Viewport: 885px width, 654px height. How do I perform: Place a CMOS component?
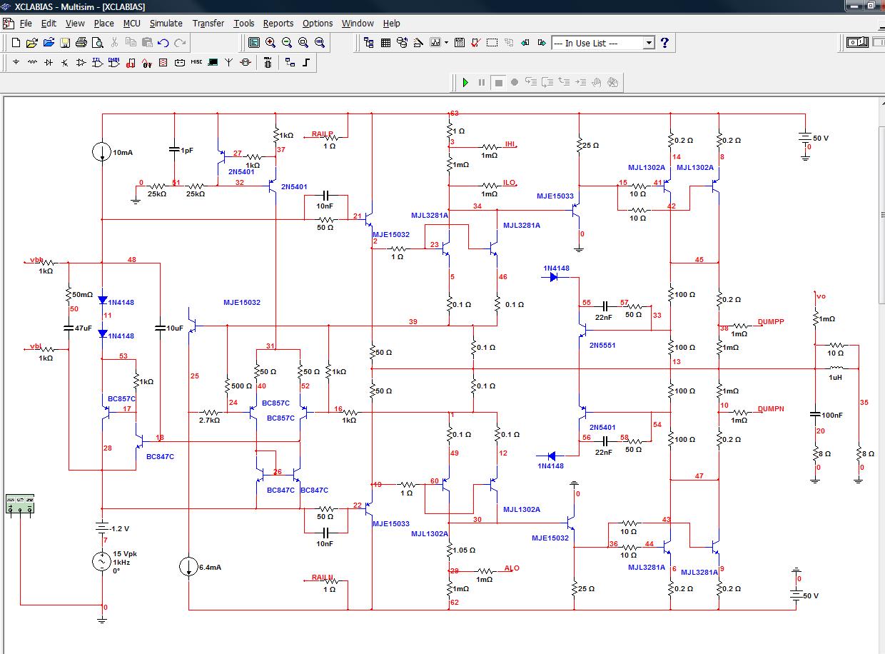point(113,63)
